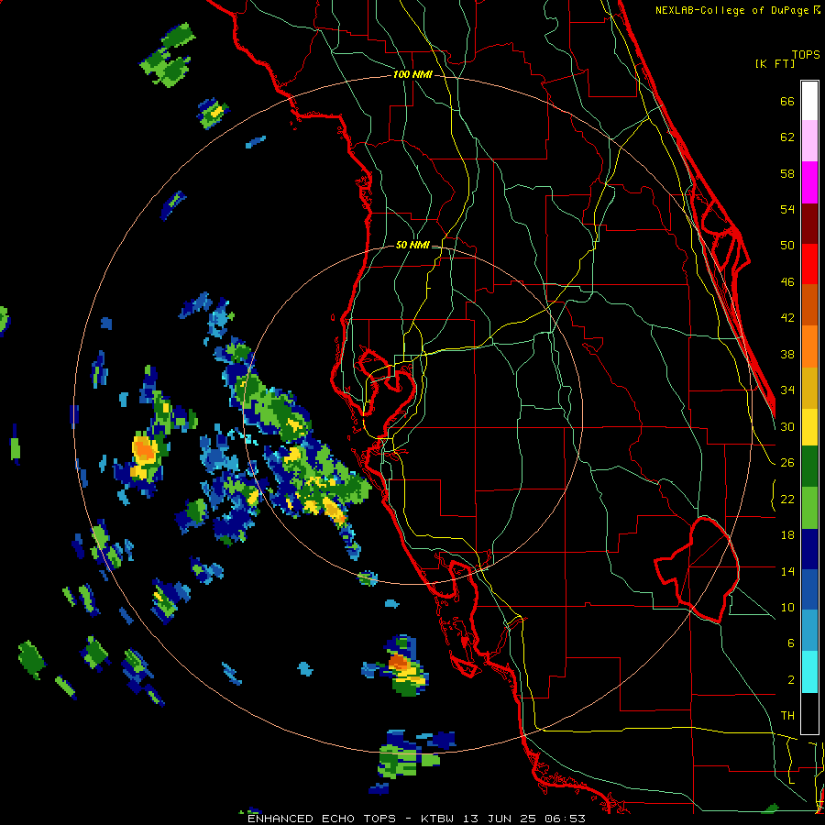Viewport: 825px width, 825px height.
Task: Select the light green legend swatch
Action: (x=809, y=508)
